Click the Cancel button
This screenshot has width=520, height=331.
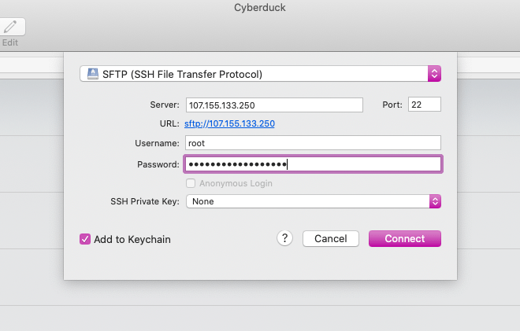tap(331, 239)
